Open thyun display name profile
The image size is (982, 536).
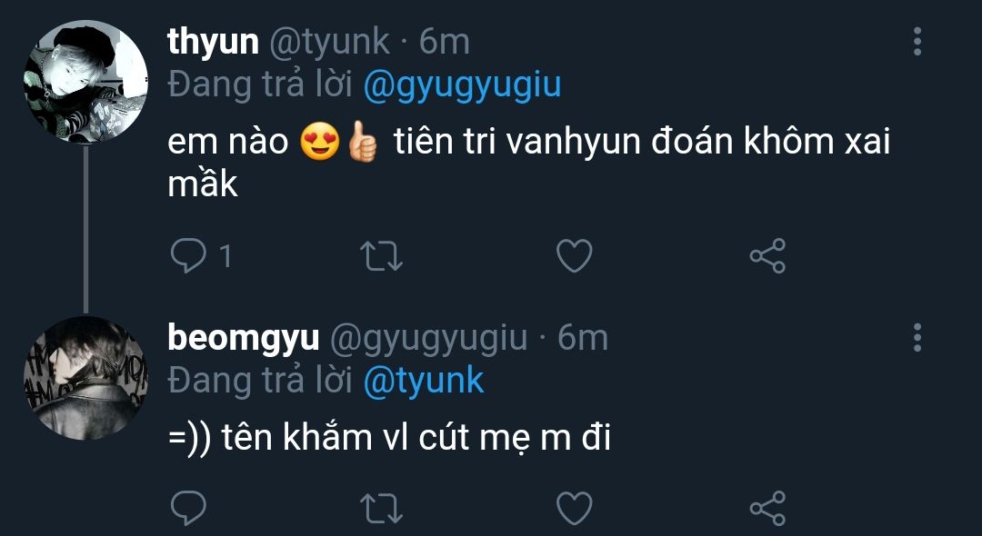coord(213,42)
